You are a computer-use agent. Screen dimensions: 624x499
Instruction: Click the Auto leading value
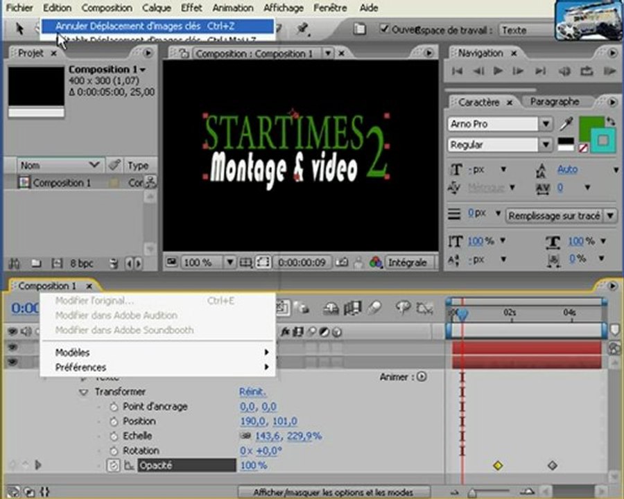[x=567, y=170]
